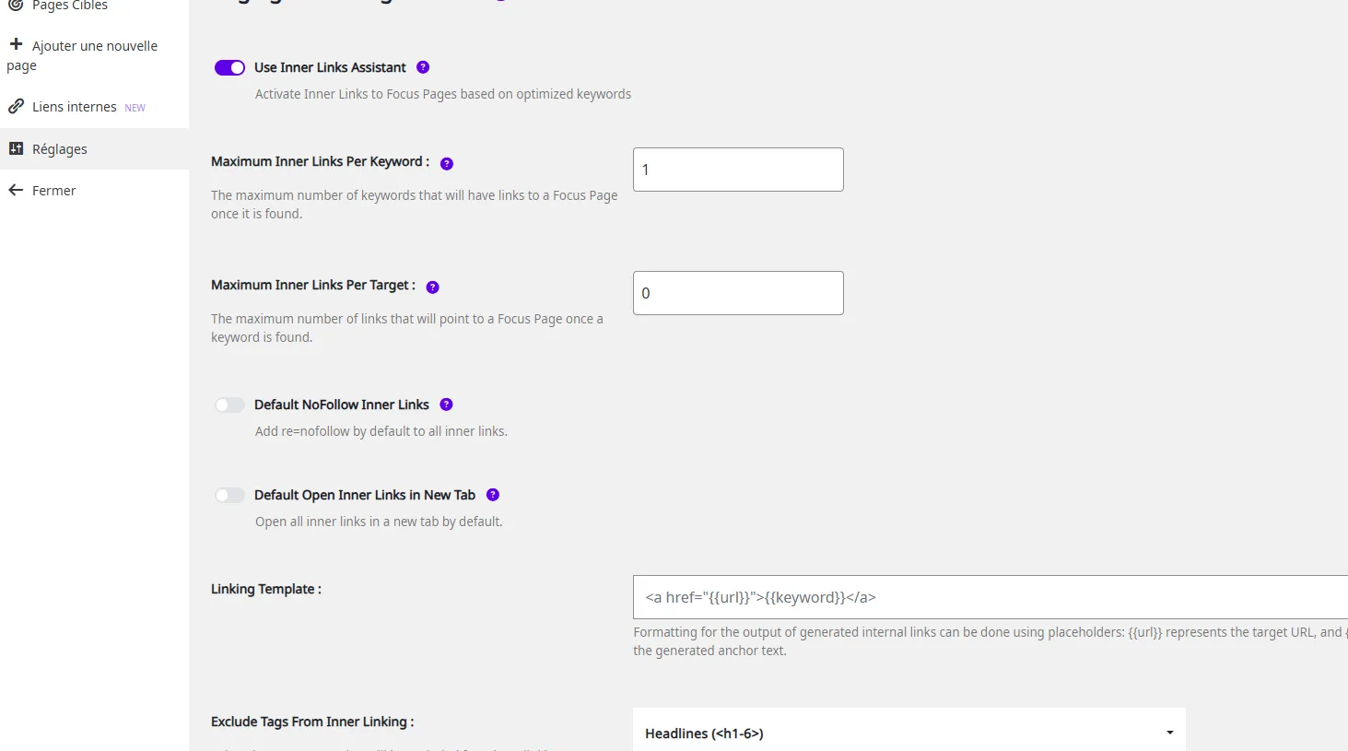Click the Pages Cibles target icon
This screenshot has width=1348, height=751.
[16, 5]
